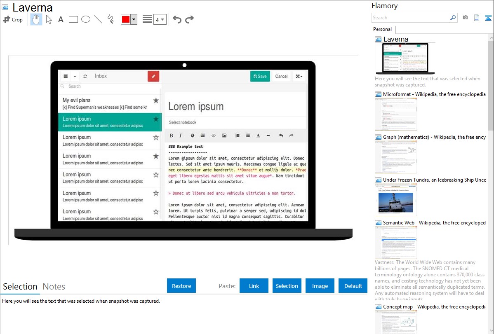Select the Semantic Web - Wikipedia title
This screenshot has width=494, height=334.
(434, 222)
